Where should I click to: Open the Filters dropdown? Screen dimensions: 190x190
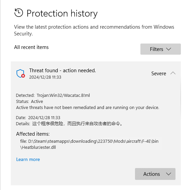click(x=161, y=49)
